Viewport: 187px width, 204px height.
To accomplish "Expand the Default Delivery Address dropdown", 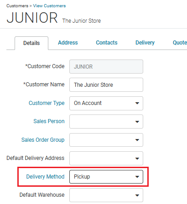I will tap(106, 158).
